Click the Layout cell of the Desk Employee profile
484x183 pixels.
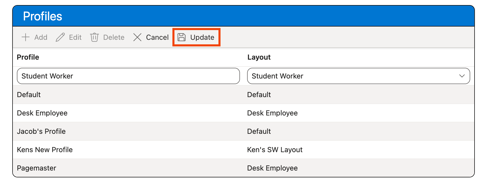pyautogui.click(x=272, y=113)
